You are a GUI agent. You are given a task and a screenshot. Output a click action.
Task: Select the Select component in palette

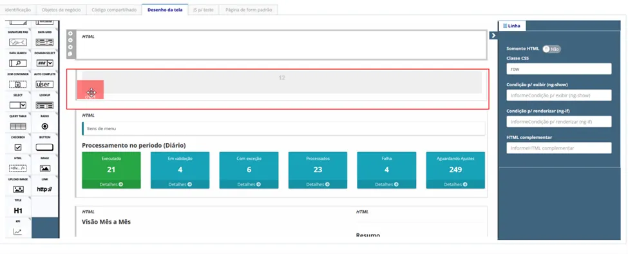coord(17,102)
